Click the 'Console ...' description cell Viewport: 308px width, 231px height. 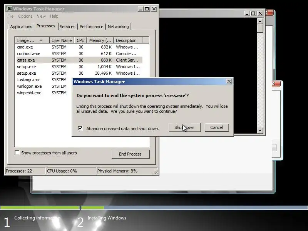pyautogui.click(x=126, y=54)
